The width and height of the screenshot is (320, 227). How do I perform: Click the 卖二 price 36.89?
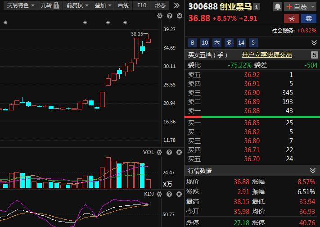coord(252,102)
